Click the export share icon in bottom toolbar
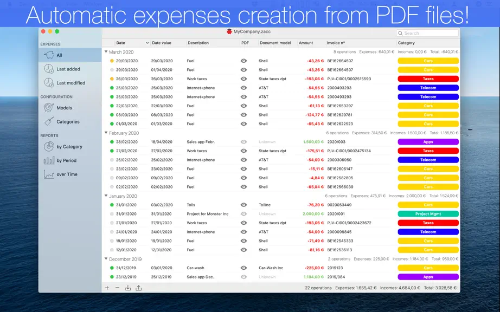The height and width of the screenshot is (312, 500). [138, 288]
